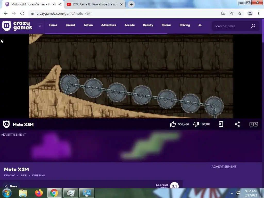
Task: Open a new browser tab
Action: pyautogui.click(x=131, y=4)
